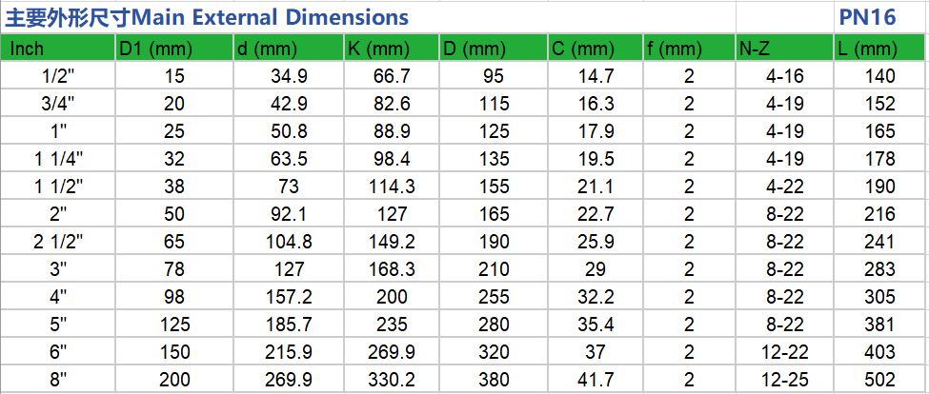Select the 3/4" size cell

click(x=56, y=104)
